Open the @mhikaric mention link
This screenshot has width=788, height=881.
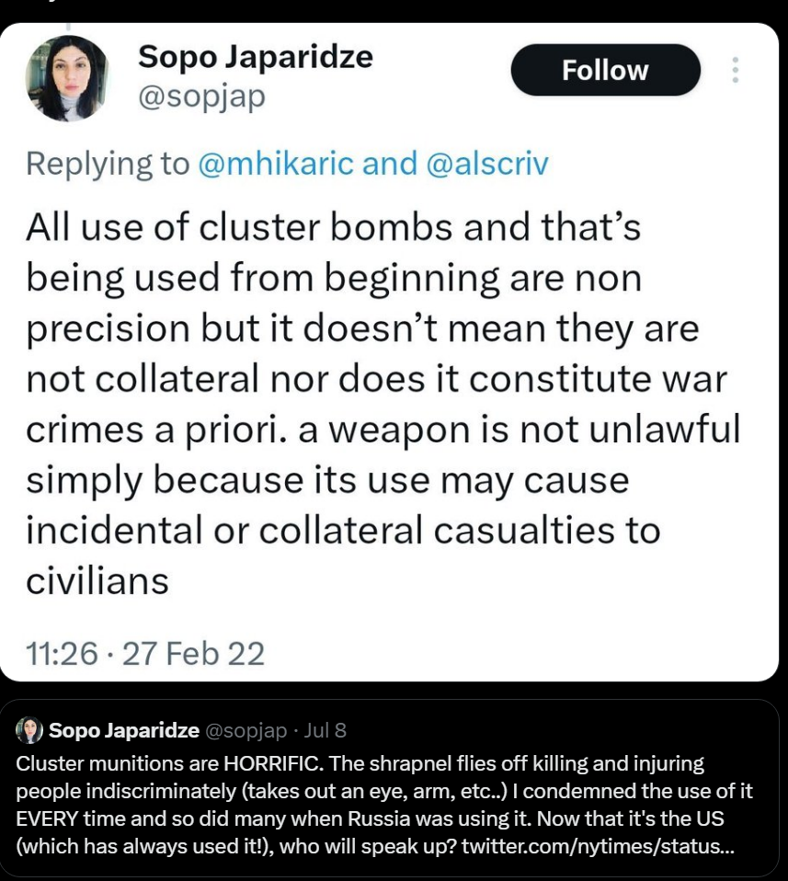pyautogui.click(x=276, y=164)
